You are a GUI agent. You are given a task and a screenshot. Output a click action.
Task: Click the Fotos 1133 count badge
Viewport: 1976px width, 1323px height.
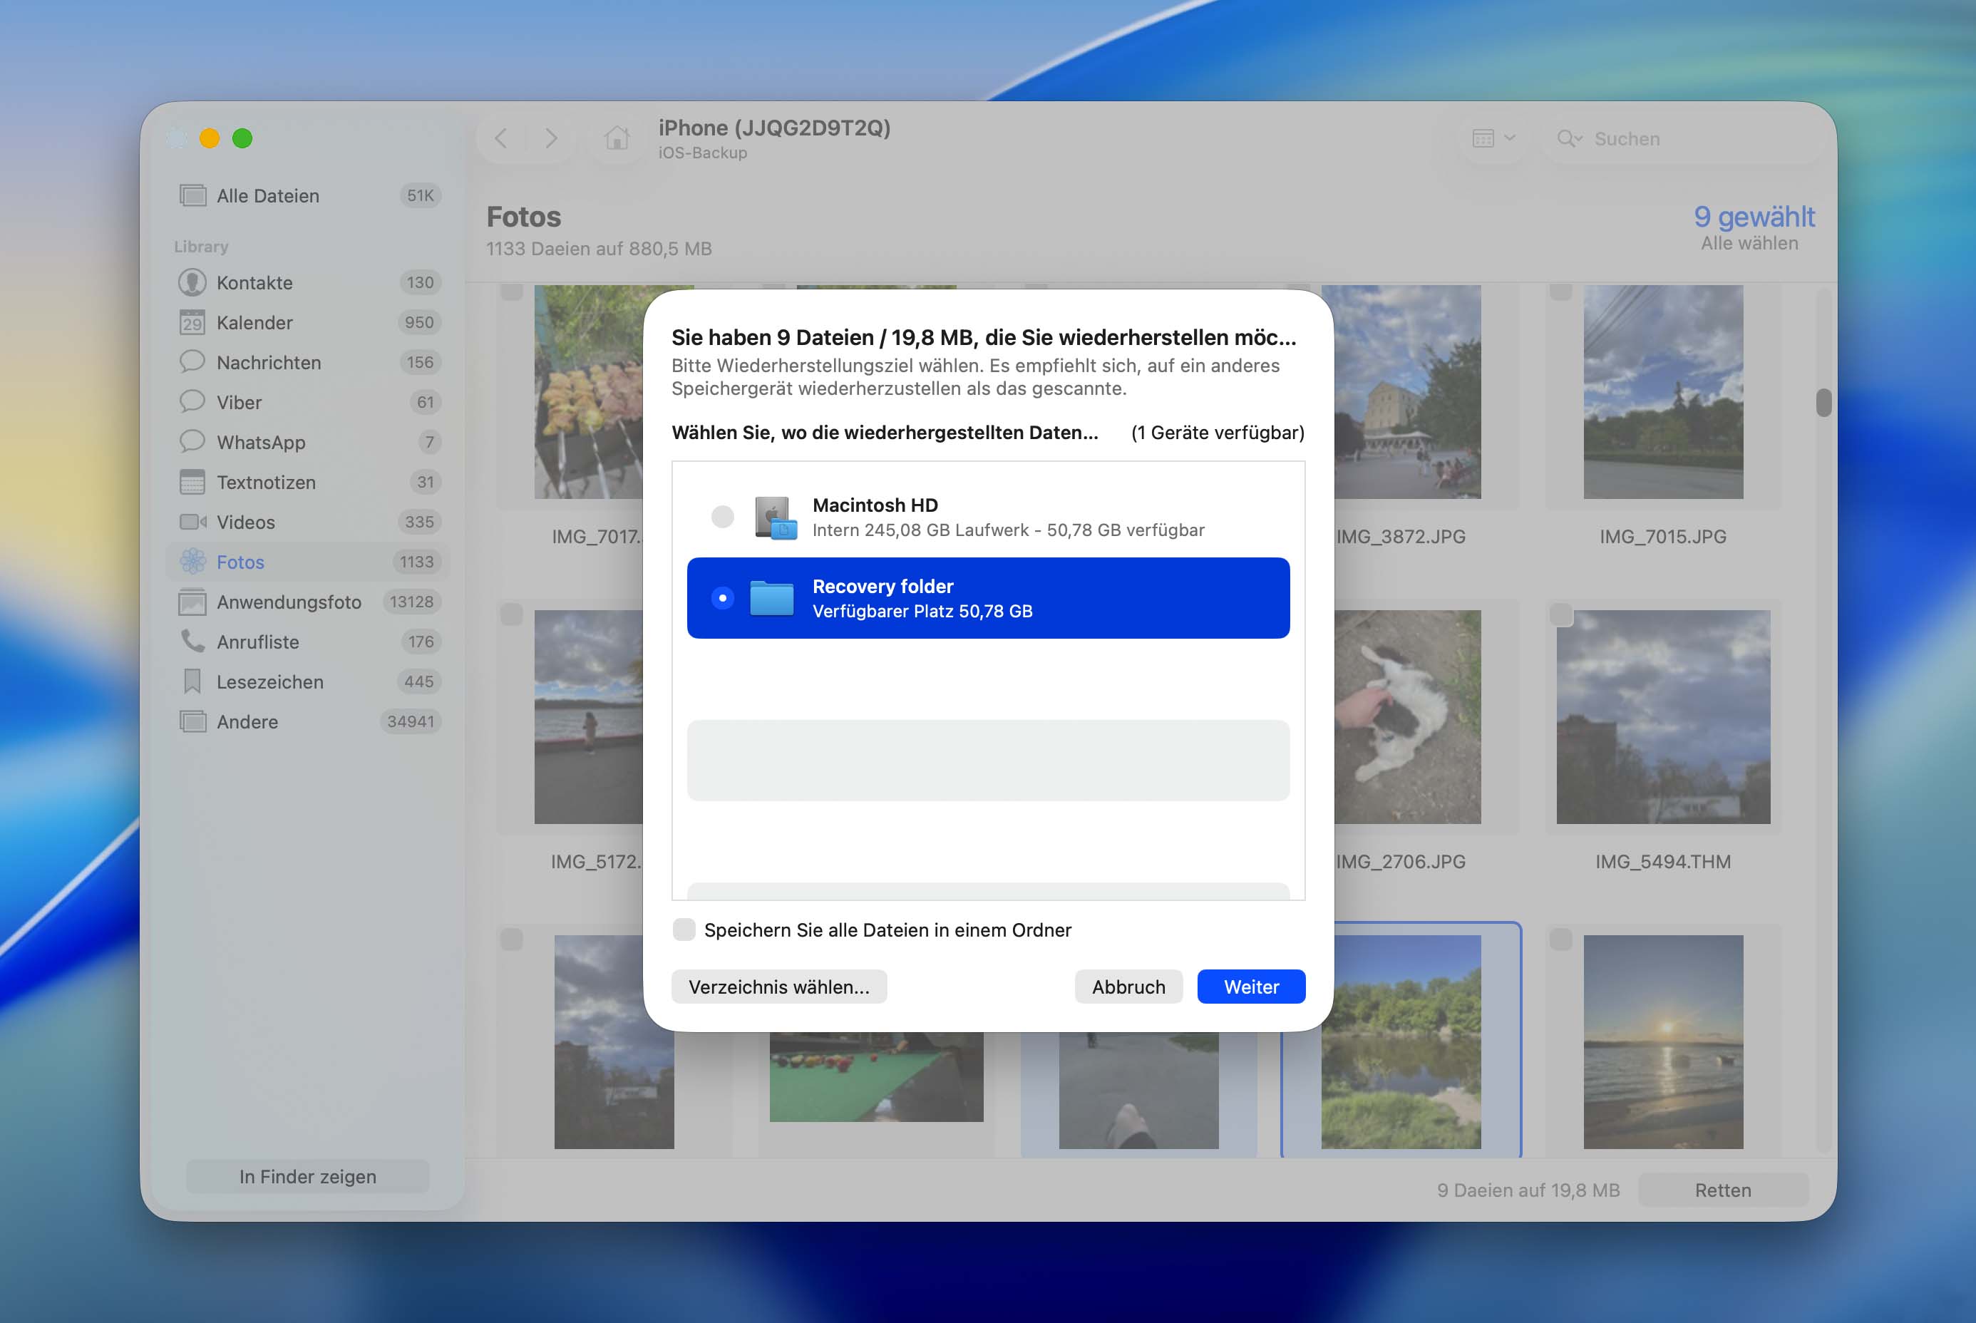point(417,562)
